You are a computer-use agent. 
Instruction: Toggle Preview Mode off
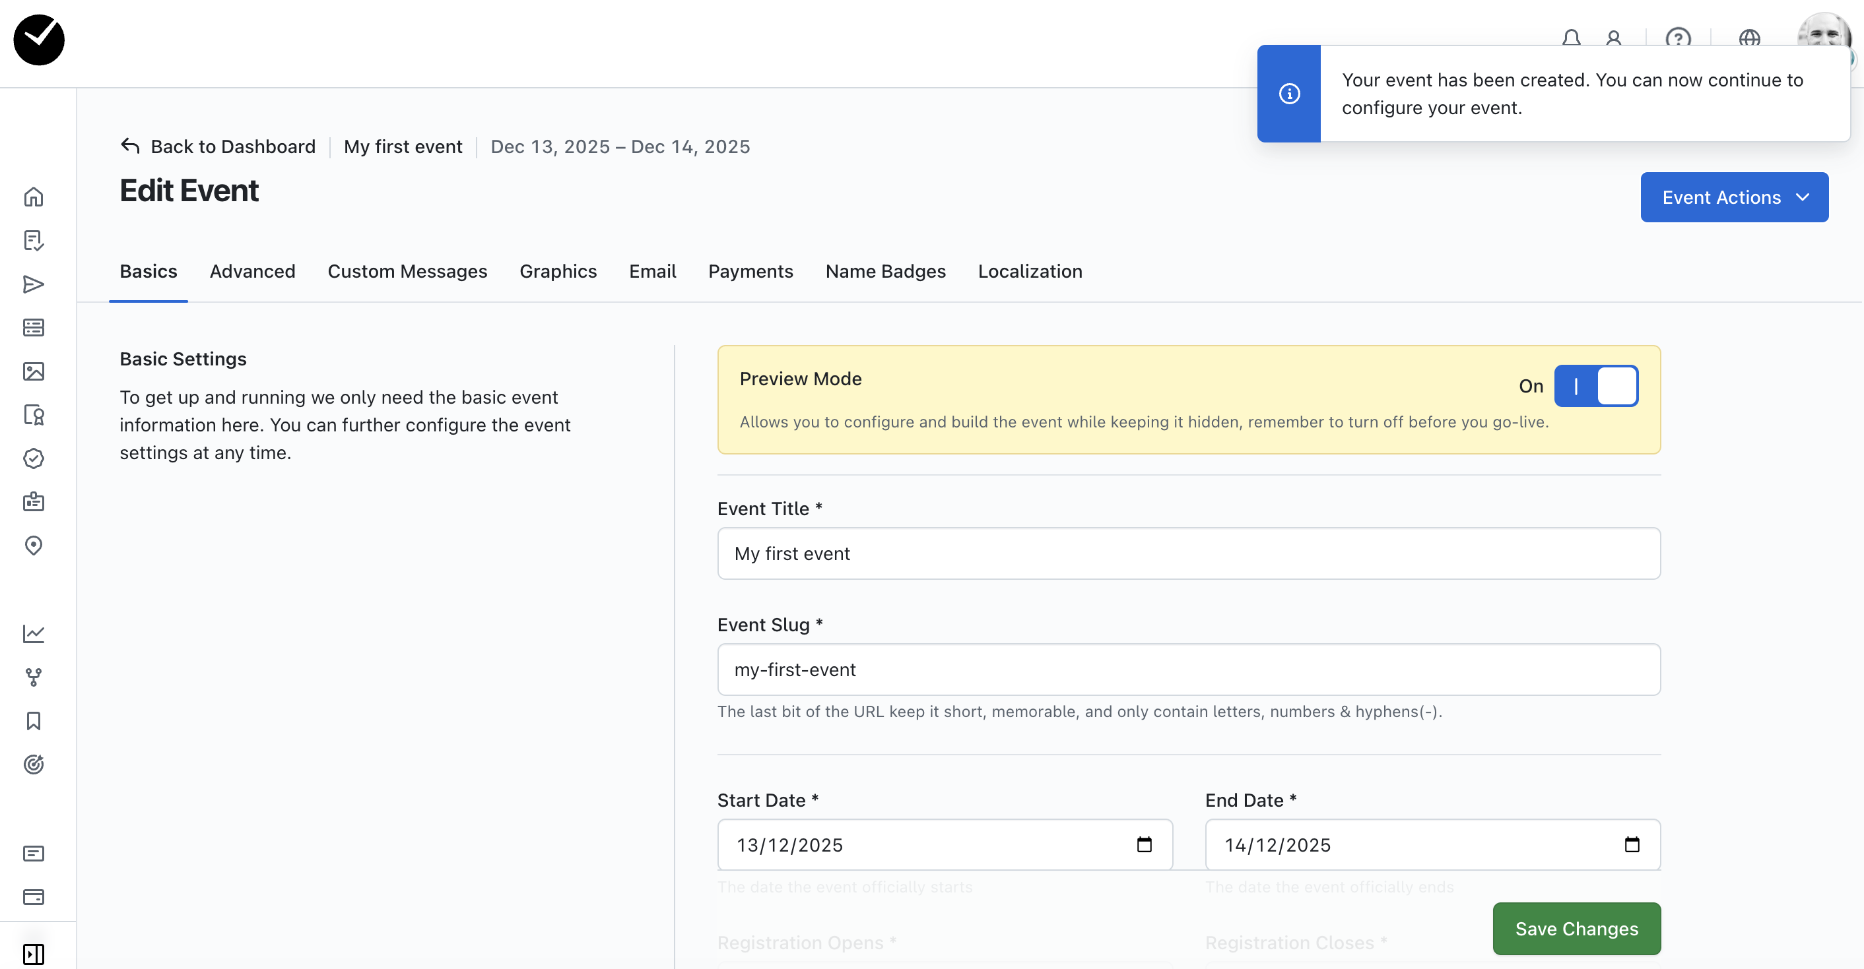click(x=1595, y=385)
